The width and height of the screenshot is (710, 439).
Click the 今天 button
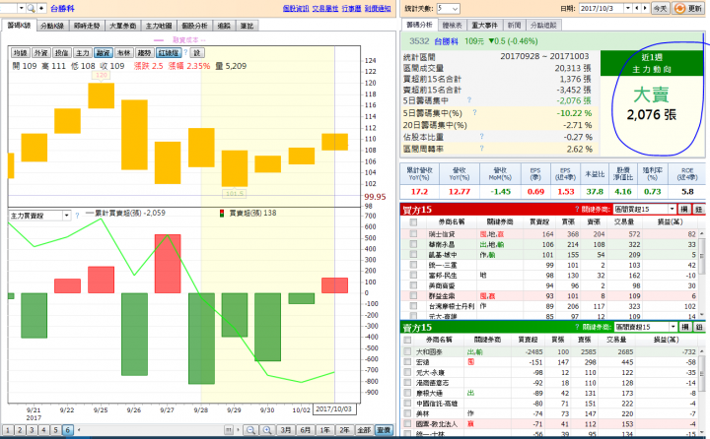pyautogui.click(x=660, y=8)
